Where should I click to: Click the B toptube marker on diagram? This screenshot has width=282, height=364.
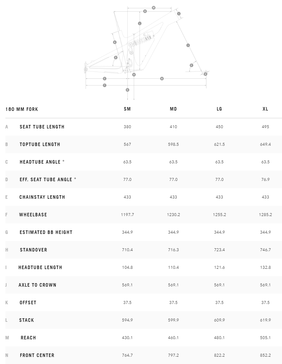click(x=145, y=11)
